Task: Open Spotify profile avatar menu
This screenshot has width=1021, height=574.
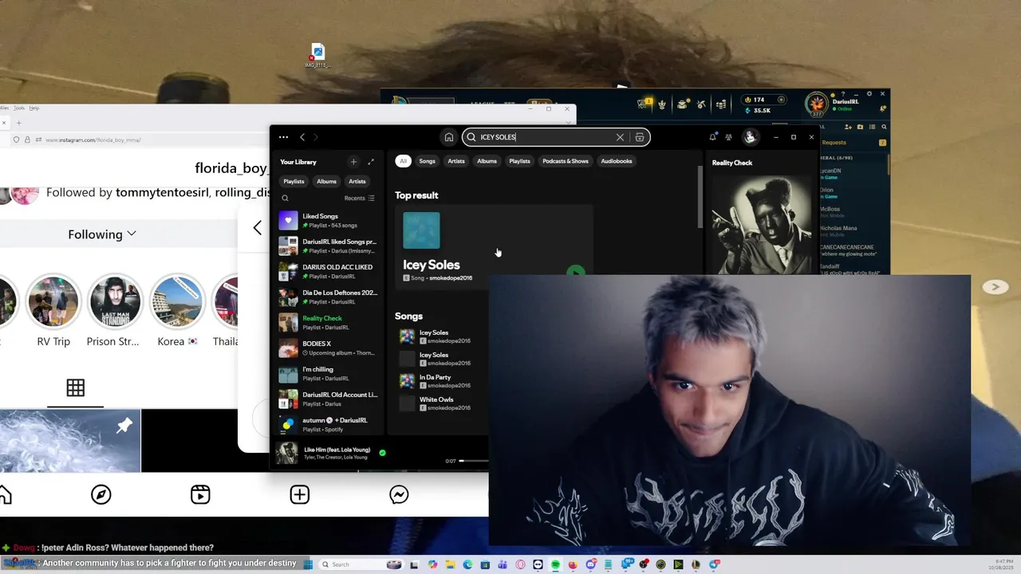Action: pyautogui.click(x=750, y=137)
